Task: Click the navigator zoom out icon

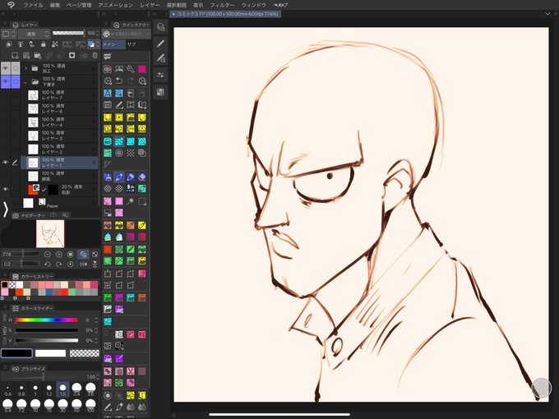Action: point(48,255)
